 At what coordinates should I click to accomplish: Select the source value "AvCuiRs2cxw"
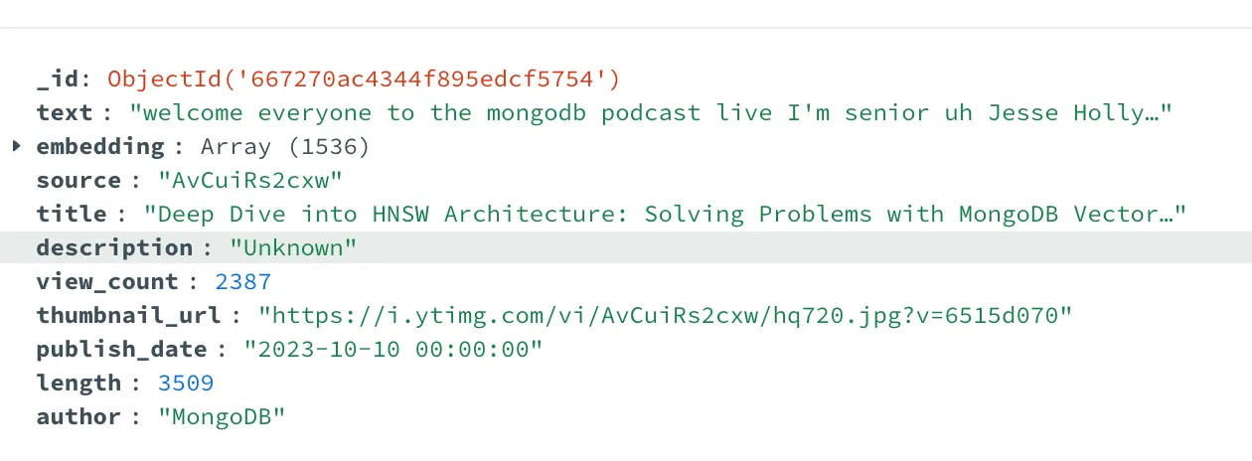(x=250, y=180)
